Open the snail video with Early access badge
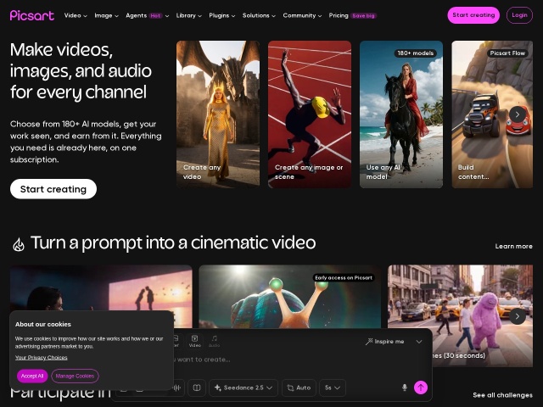The width and height of the screenshot is (543, 407). coord(290,296)
